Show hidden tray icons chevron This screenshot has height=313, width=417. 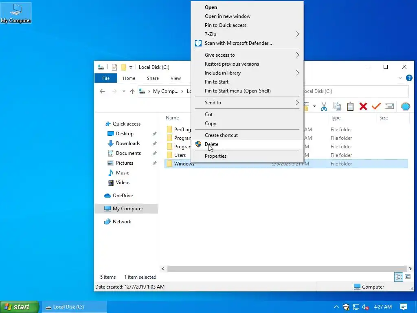[x=336, y=307]
